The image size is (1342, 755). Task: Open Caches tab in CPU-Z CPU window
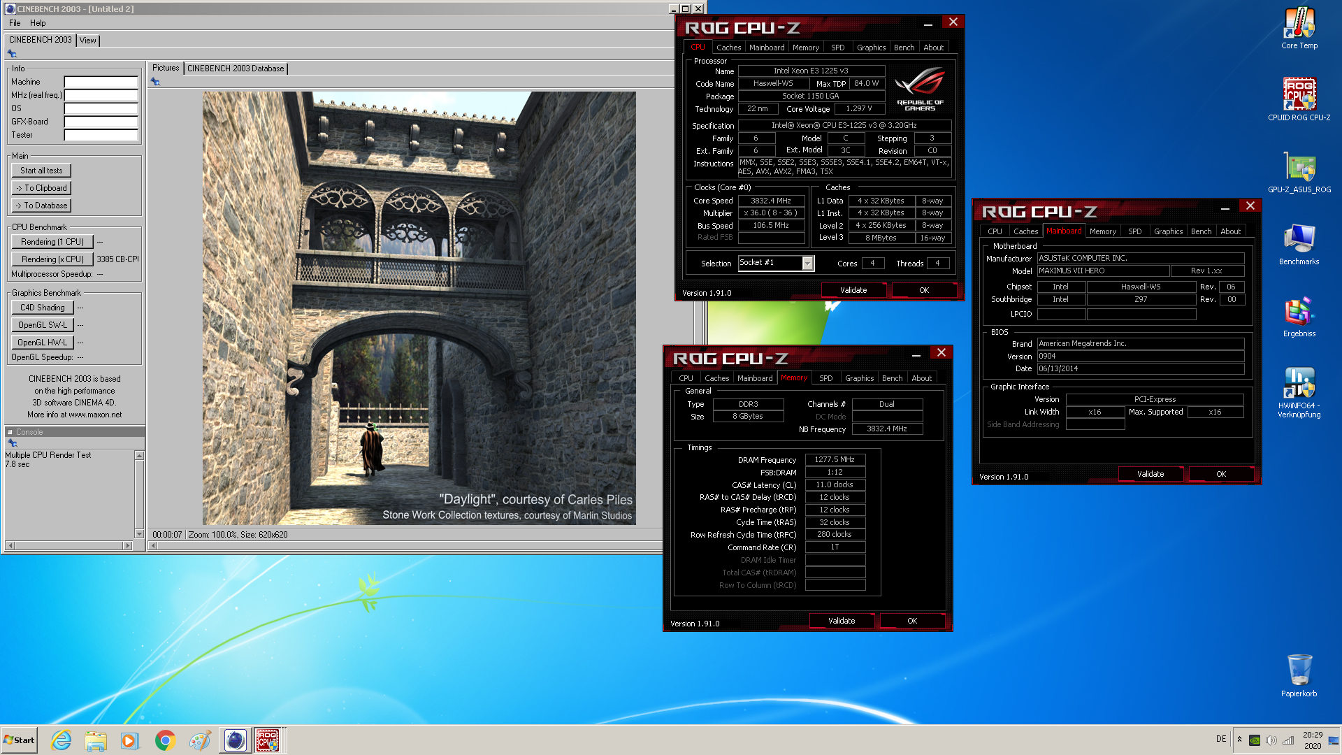click(728, 48)
